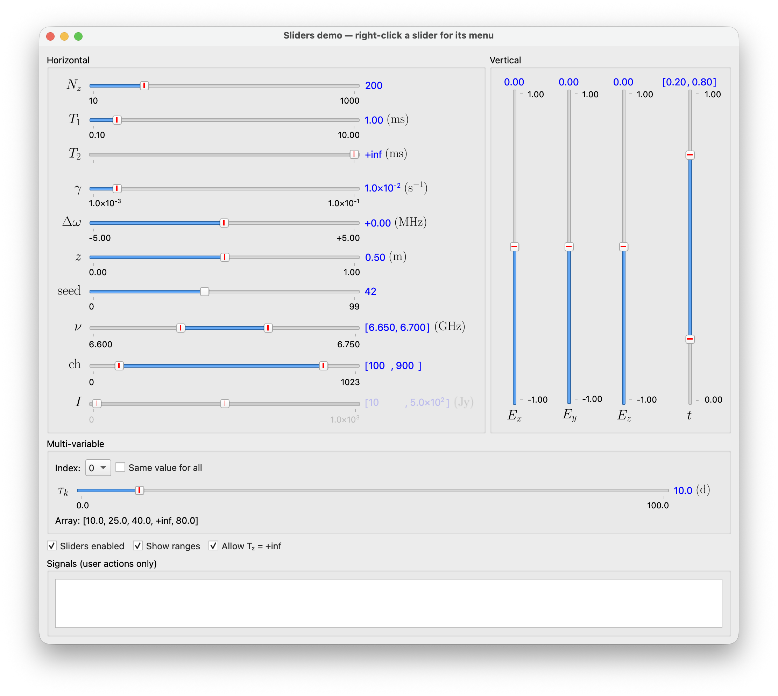This screenshot has height=696, width=778.
Task: Click the upper t vertical range handle
Action: [x=690, y=155]
